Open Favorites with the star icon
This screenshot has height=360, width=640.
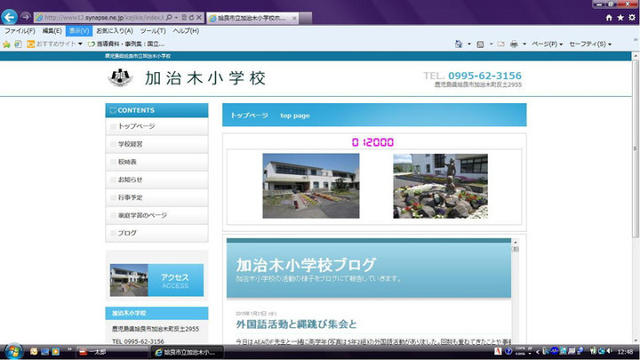[620, 18]
